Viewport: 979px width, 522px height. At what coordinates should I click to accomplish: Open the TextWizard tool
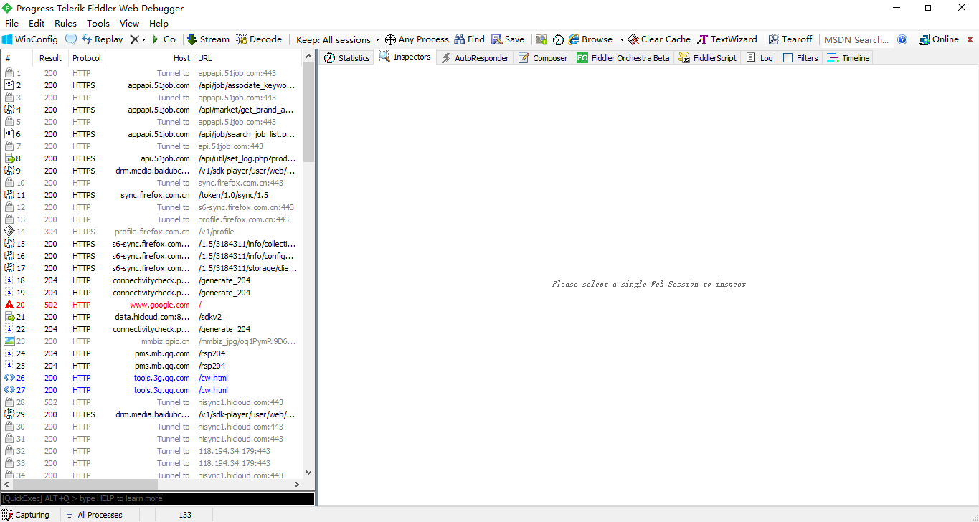(727, 39)
